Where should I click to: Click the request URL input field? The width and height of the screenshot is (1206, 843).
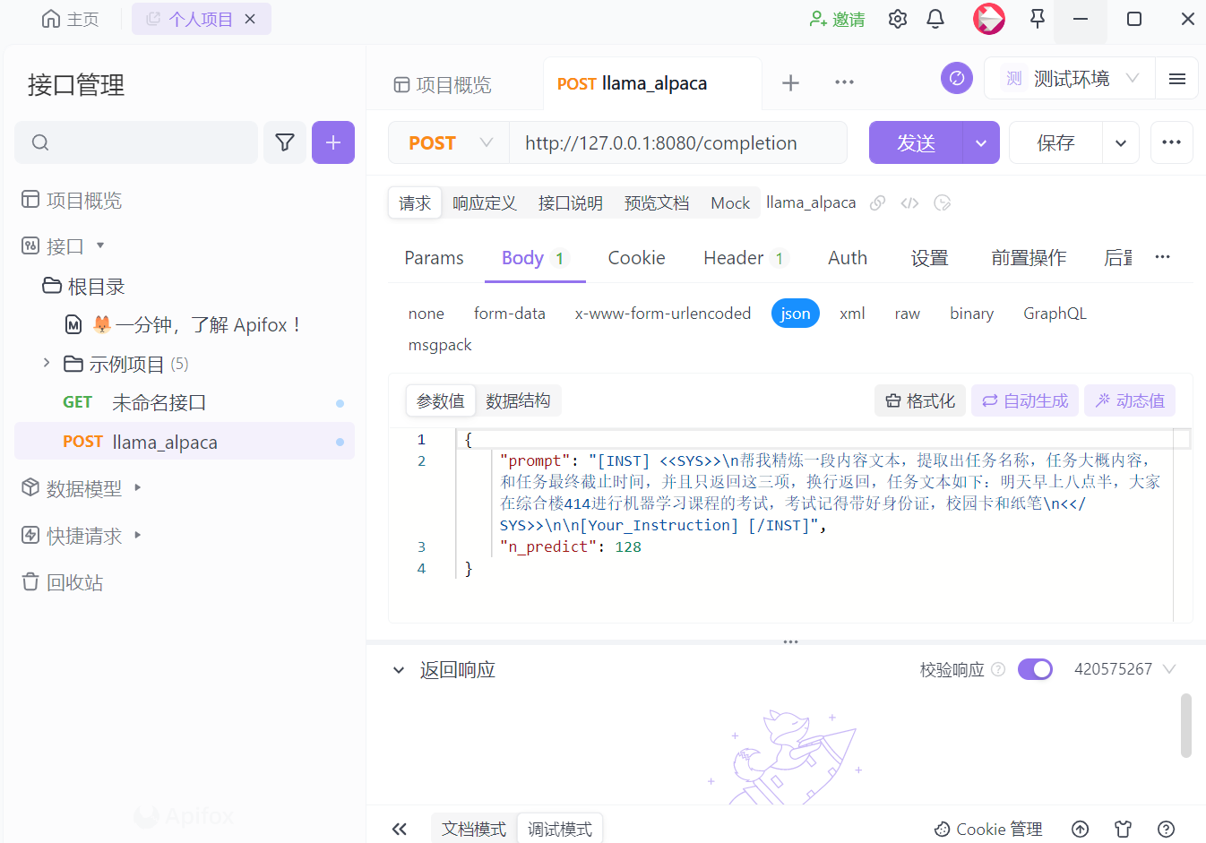677,143
